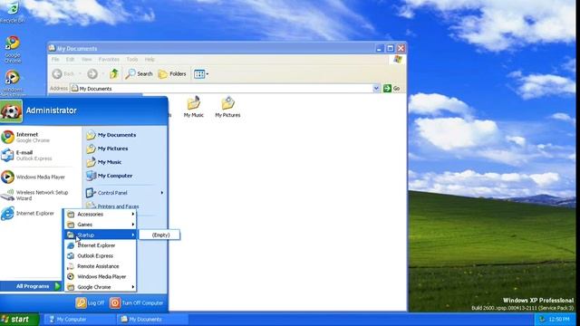580x326 pixels.
Task: Click All Programs green arrow
Action: pos(58,286)
